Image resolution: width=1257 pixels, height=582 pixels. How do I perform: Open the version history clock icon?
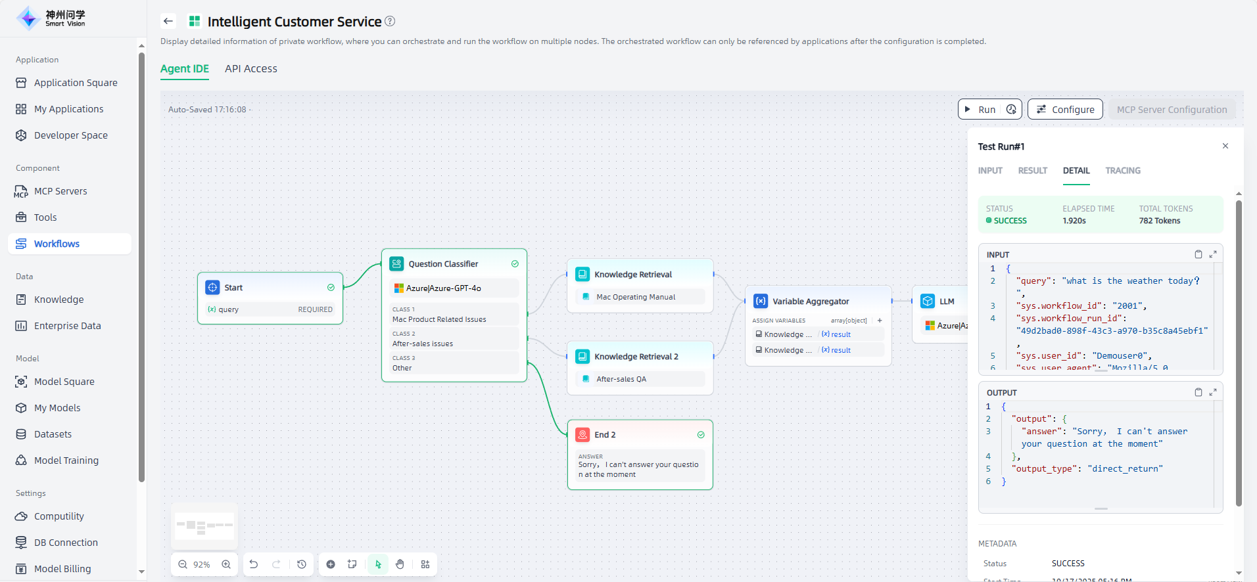[x=302, y=564]
